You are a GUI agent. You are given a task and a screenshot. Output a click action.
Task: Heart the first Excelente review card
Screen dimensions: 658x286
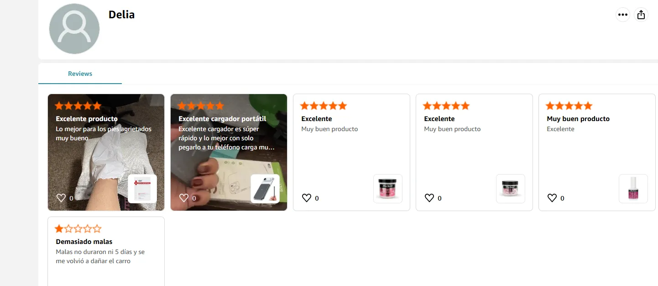307,198
